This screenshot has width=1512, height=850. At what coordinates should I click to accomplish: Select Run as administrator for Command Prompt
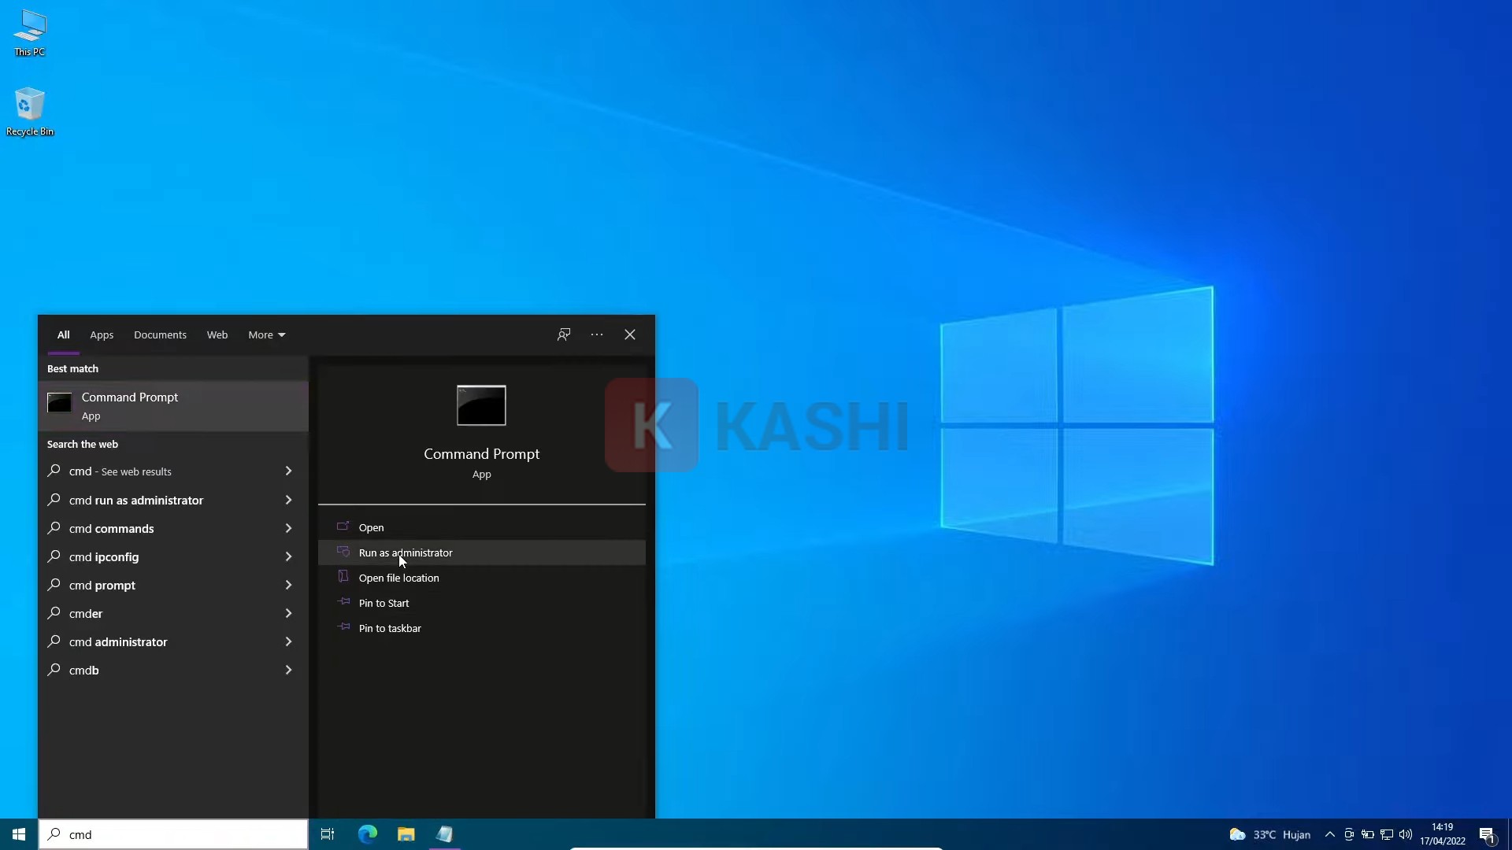pyautogui.click(x=405, y=552)
